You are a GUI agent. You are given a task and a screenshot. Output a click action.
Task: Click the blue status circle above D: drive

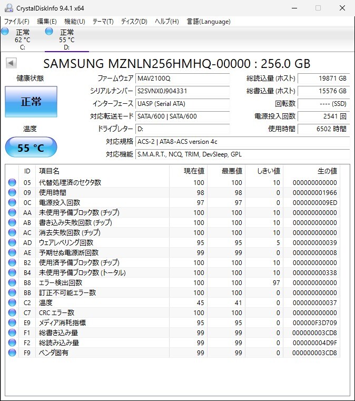click(x=49, y=31)
